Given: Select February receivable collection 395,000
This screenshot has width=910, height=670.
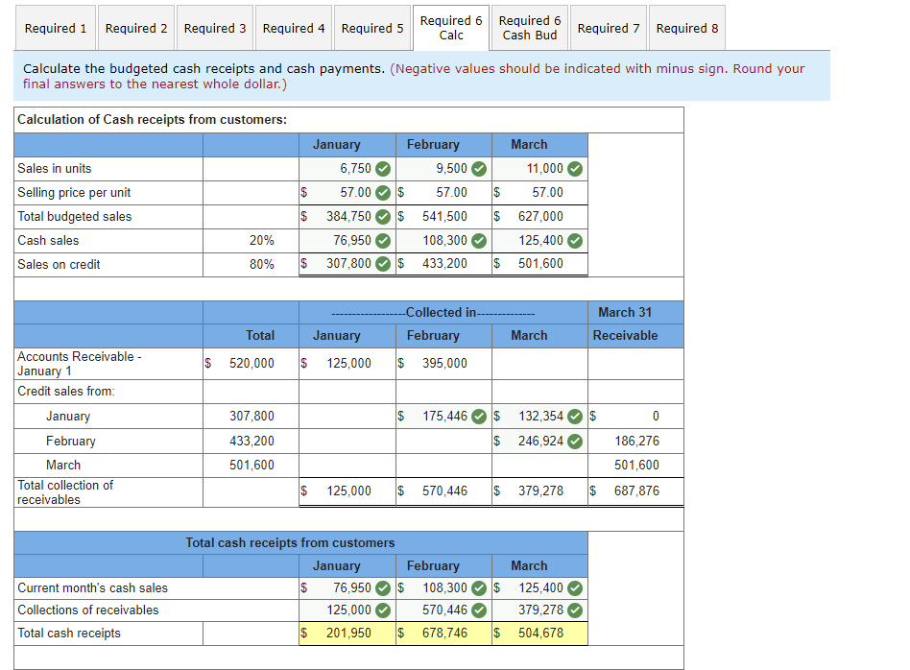Looking at the screenshot, I should [444, 363].
